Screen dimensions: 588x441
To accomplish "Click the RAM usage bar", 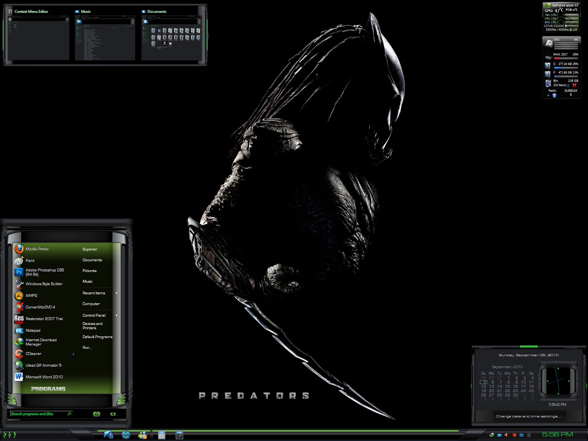I will point(566,58).
